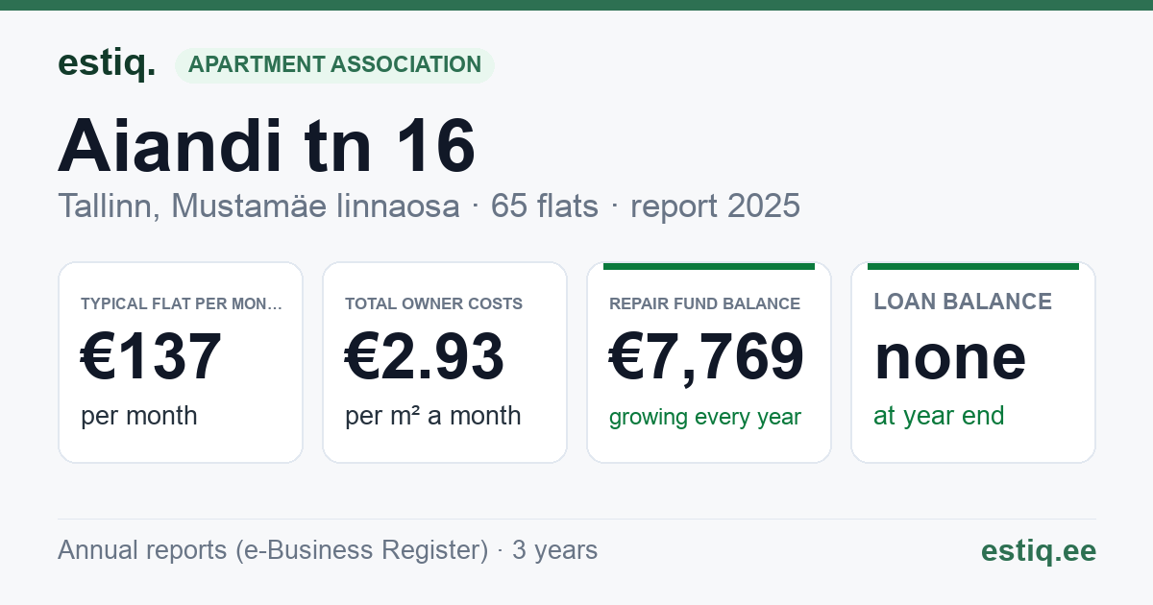Click the 'per month' caption
The height and width of the screenshot is (605, 1153).
coord(139,416)
